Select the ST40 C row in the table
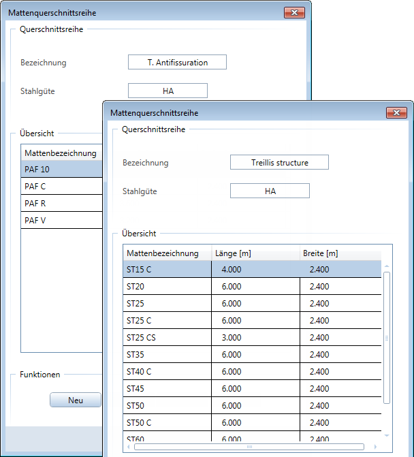The width and height of the screenshot is (414, 457). point(166,371)
